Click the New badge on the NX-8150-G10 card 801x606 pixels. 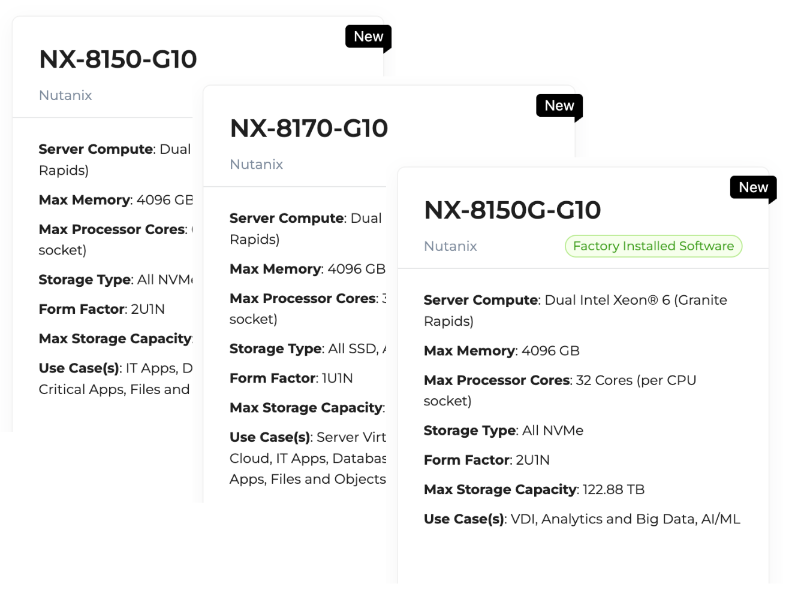point(368,37)
